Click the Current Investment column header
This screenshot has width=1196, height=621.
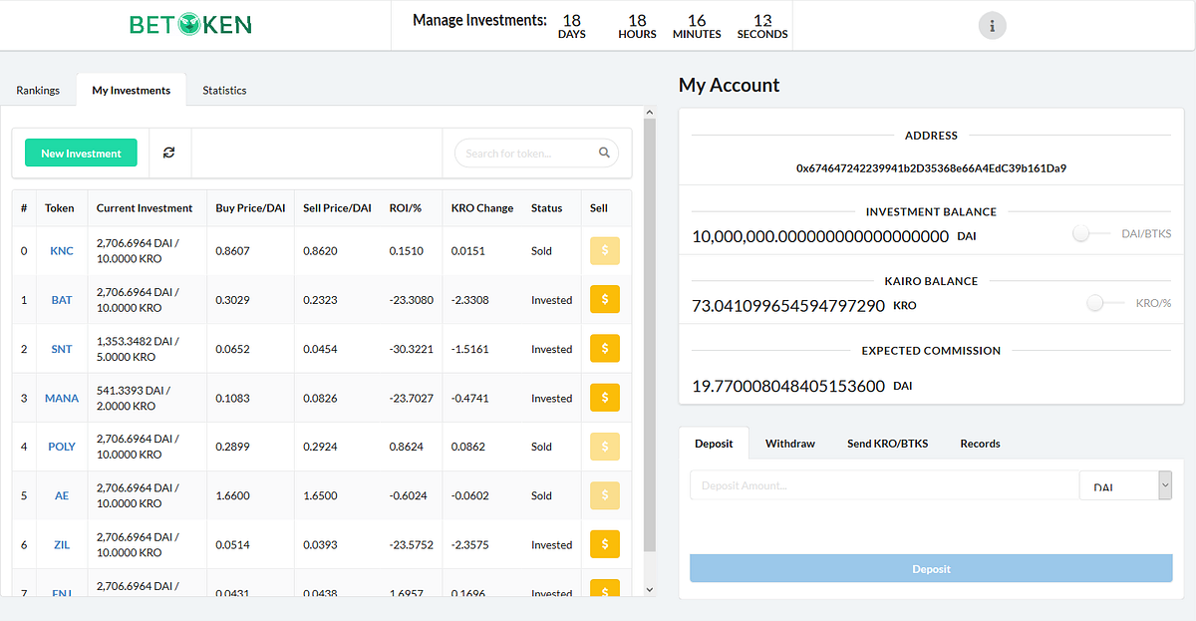click(x=145, y=208)
